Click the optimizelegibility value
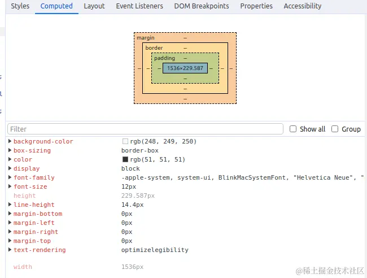The height and width of the screenshot is (278, 367). click(x=155, y=250)
